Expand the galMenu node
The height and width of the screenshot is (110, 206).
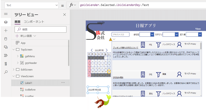point(18,56)
